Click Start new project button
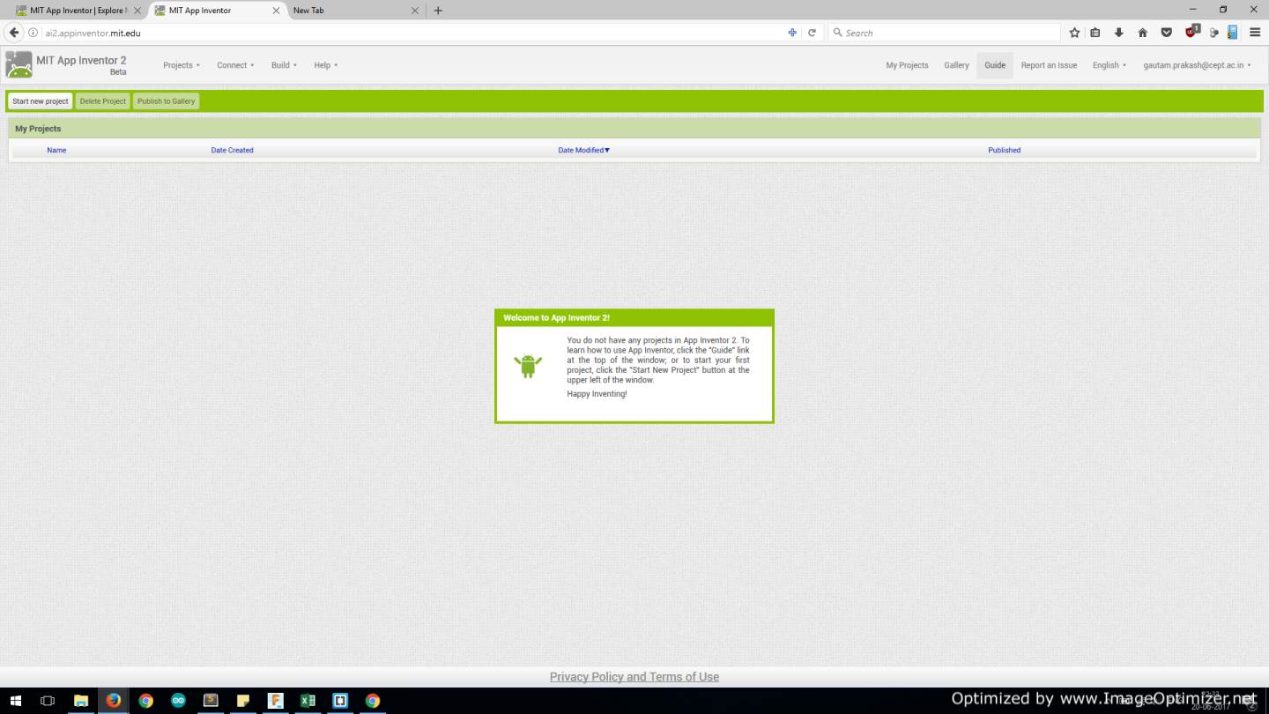1269x714 pixels. tap(41, 101)
